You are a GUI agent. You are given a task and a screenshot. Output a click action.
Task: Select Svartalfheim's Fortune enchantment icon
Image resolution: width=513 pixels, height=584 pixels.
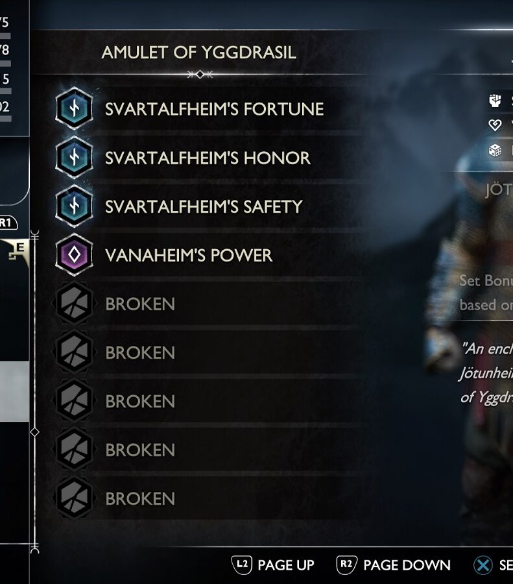pyautogui.click(x=74, y=108)
